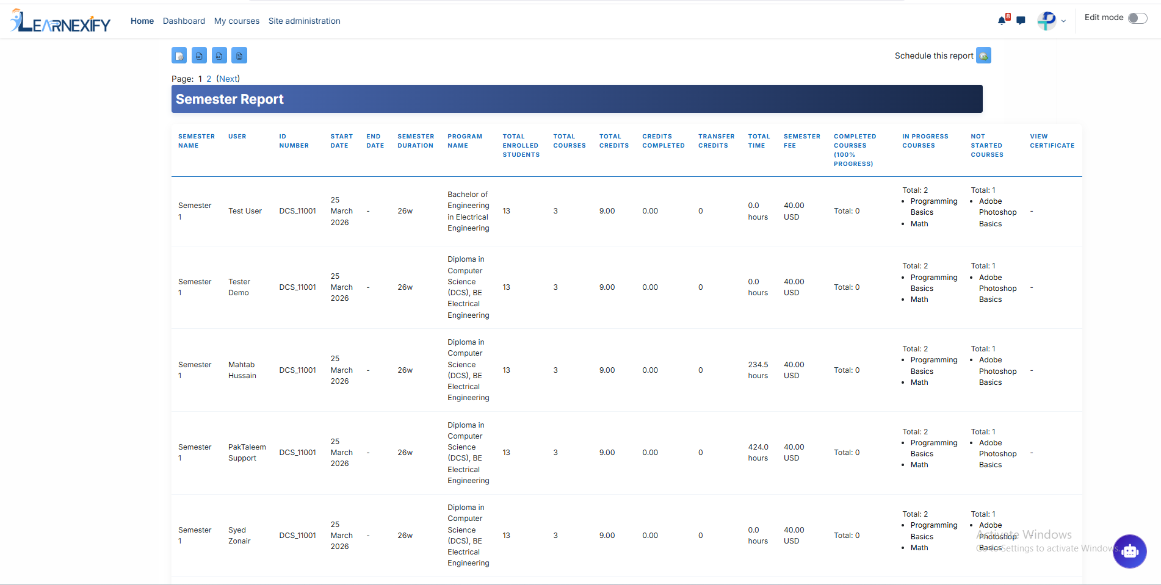The image size is (1161, 585).
Task: Sort by the User column header
Action: 237,137
